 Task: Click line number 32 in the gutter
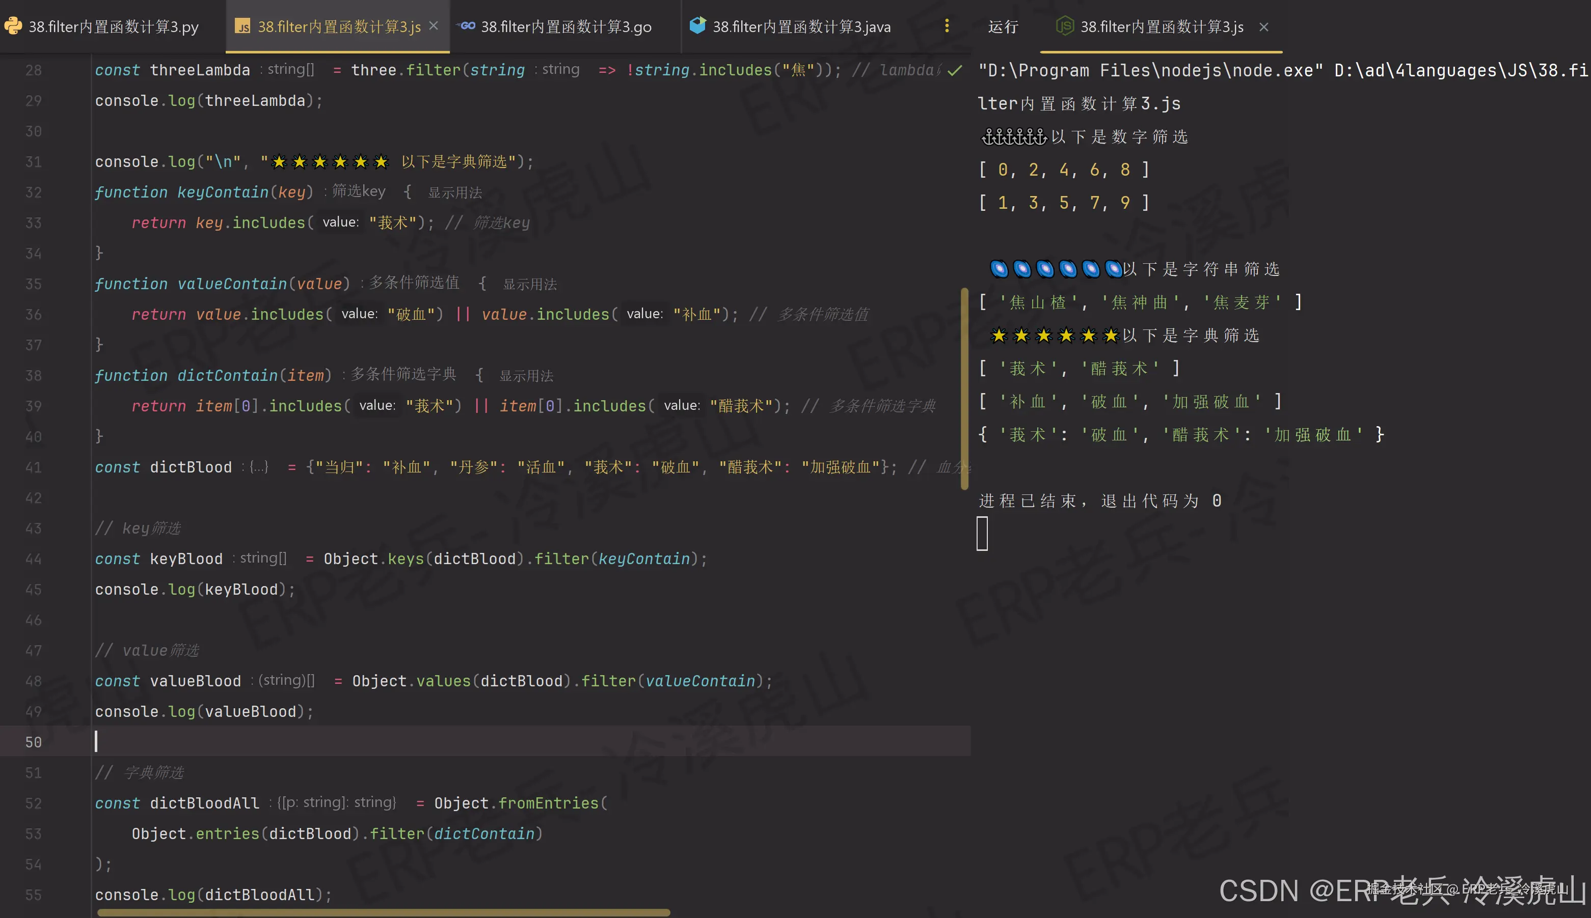pos(34,192)
